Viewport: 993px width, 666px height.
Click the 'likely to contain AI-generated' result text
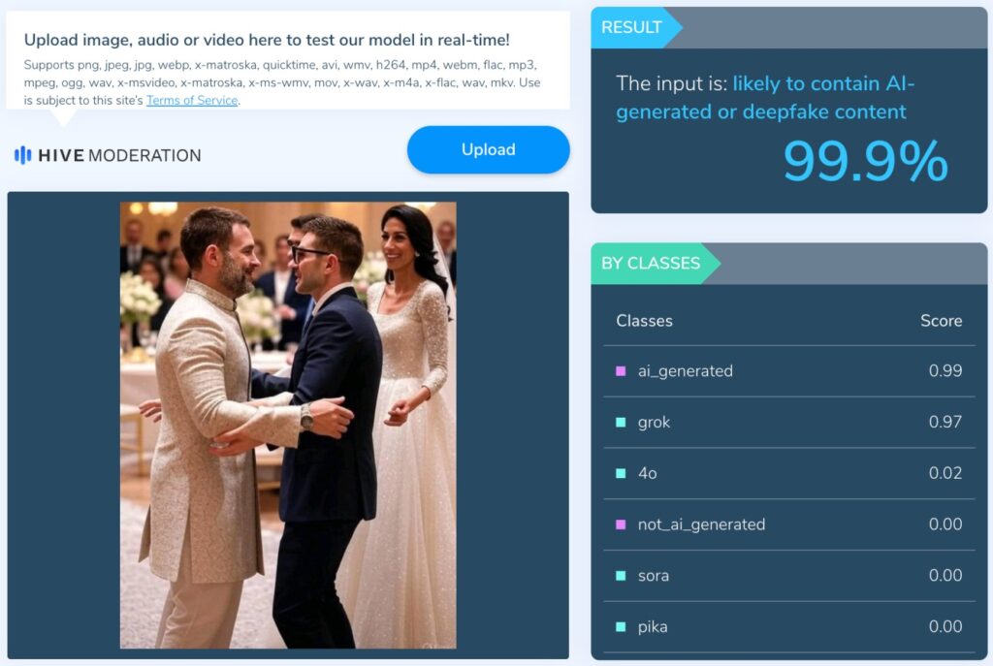tap(765, 98)
